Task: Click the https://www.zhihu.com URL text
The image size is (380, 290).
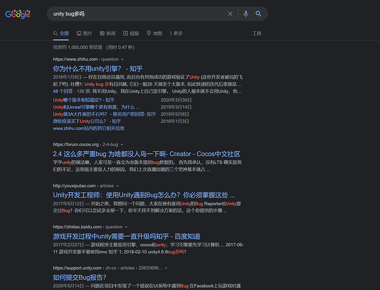Action: click(75, 59)
